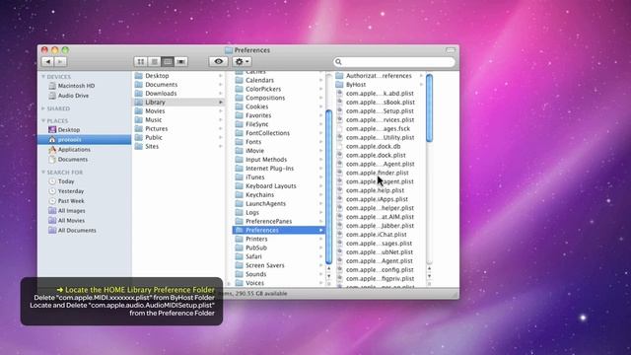The height and width of the screenshot is (355, 631).
Task: Expand the SHARED sidebar section
Action: pos(43,108)
